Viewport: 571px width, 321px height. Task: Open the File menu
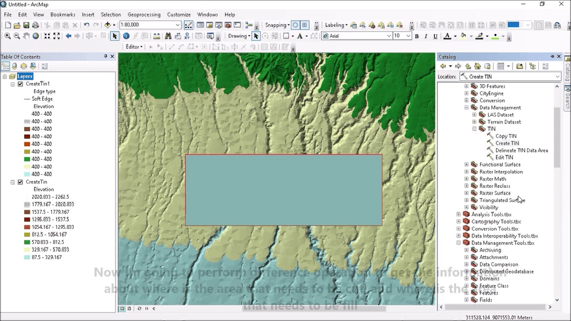pos(8,15)
